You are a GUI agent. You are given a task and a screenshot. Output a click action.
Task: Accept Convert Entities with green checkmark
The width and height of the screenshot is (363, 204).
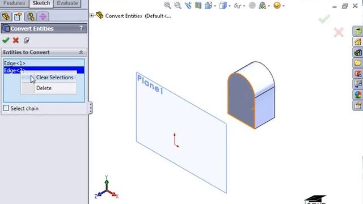coord(6,40)
